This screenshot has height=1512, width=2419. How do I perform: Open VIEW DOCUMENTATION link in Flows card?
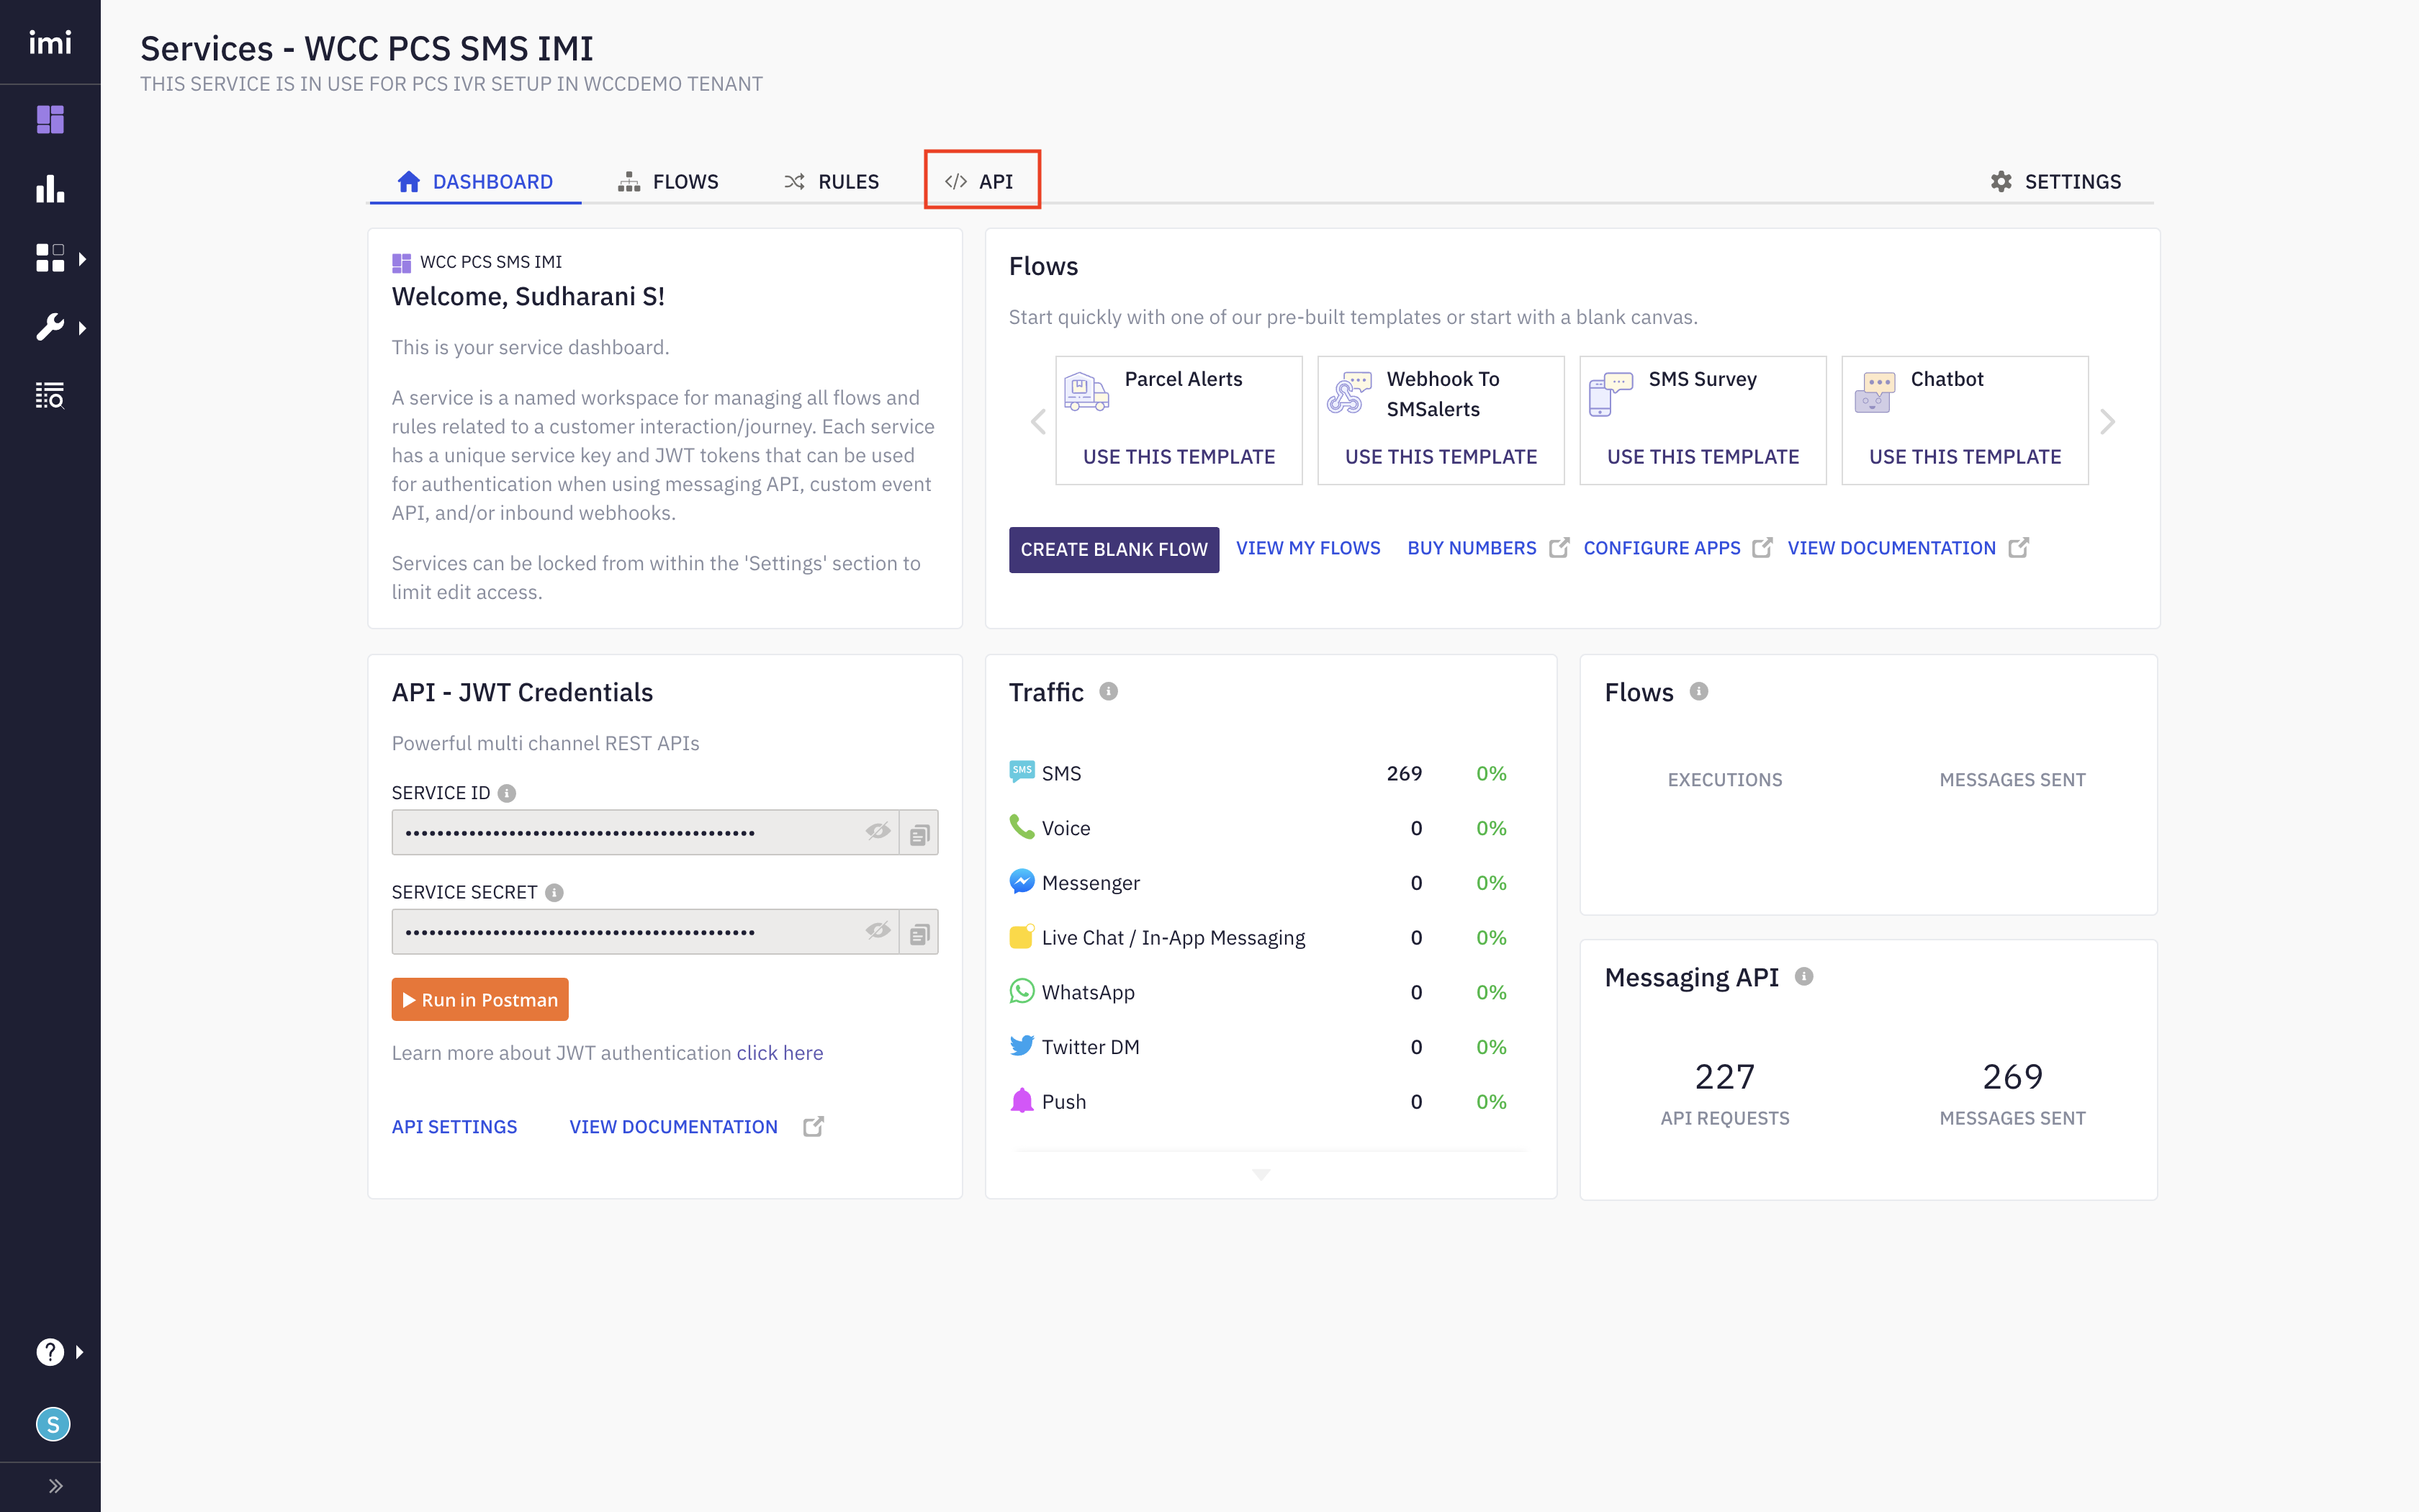[x=1891, y=548]
